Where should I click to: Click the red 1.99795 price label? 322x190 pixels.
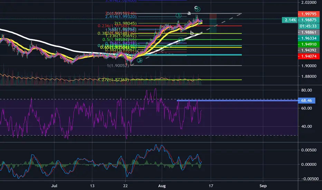click(x=309, y=14)
